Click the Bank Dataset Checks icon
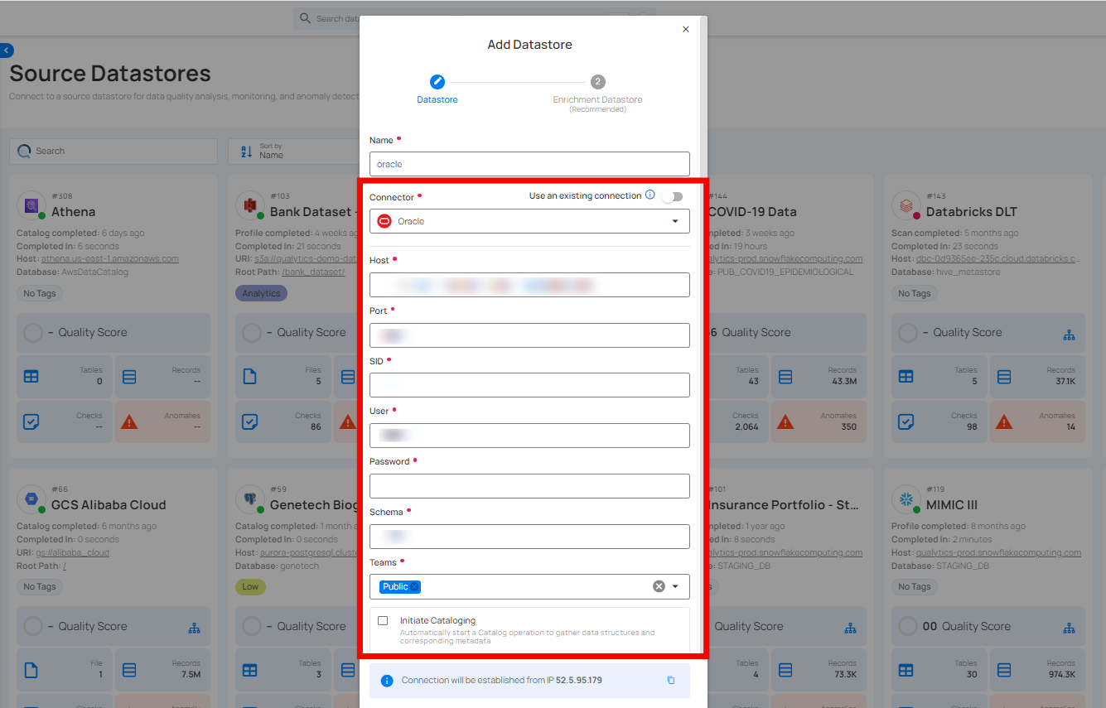The height and width of the screenshot is (708, 1106). [x=250, y=421]
